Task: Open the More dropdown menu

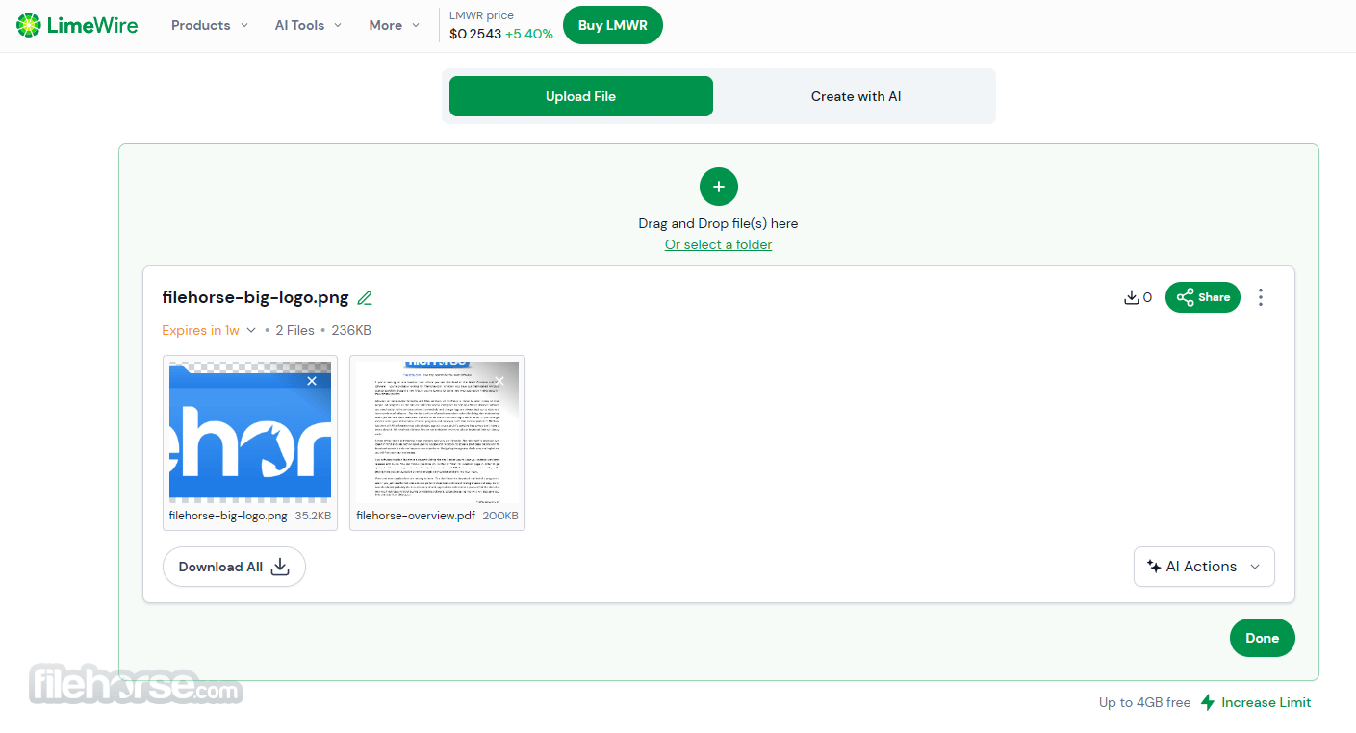Action: click(x=395, y=25)
